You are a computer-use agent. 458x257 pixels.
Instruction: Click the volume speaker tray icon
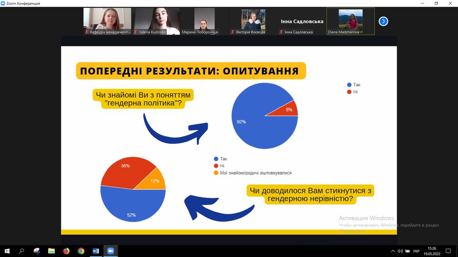coord(400,251)
